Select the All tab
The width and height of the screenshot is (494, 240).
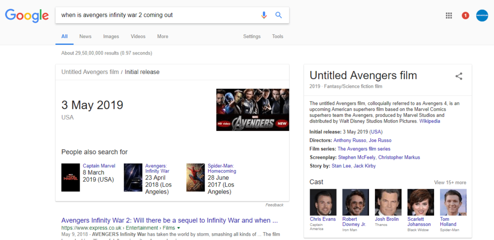65,36
